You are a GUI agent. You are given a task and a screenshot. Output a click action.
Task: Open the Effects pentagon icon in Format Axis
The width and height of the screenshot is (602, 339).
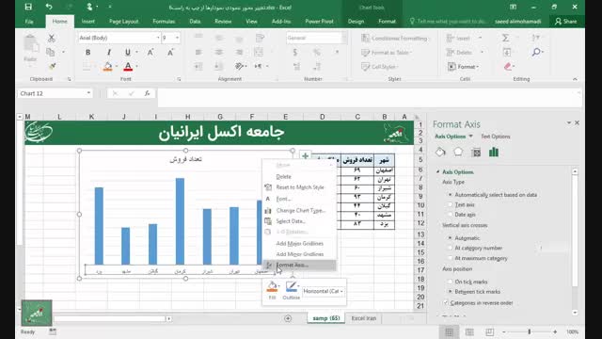coord(458,153)
